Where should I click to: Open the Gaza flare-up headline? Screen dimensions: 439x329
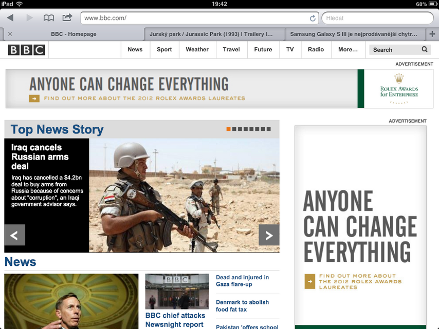pyautogui.click(x=242, y=281)
